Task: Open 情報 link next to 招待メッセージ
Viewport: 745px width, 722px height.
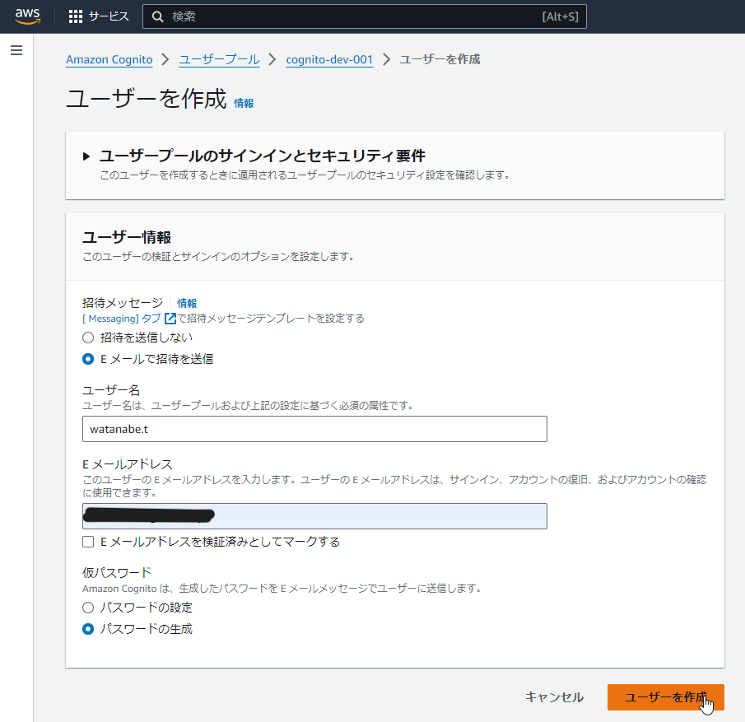Action: pyautogui.click(x=187, y=303)
